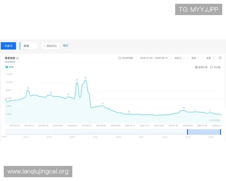
Task: Open the 移动 device dropdown
Action: coord(195,58)
